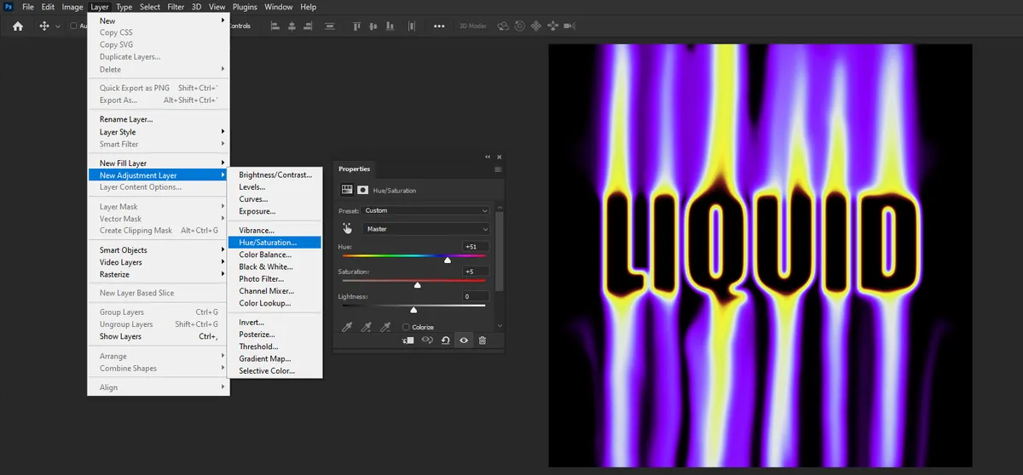Image resolution: width=1023 pixels, height=475 pixels.
Task: Collapse the Properties panel with double arrows
Action: coord(488,157)
